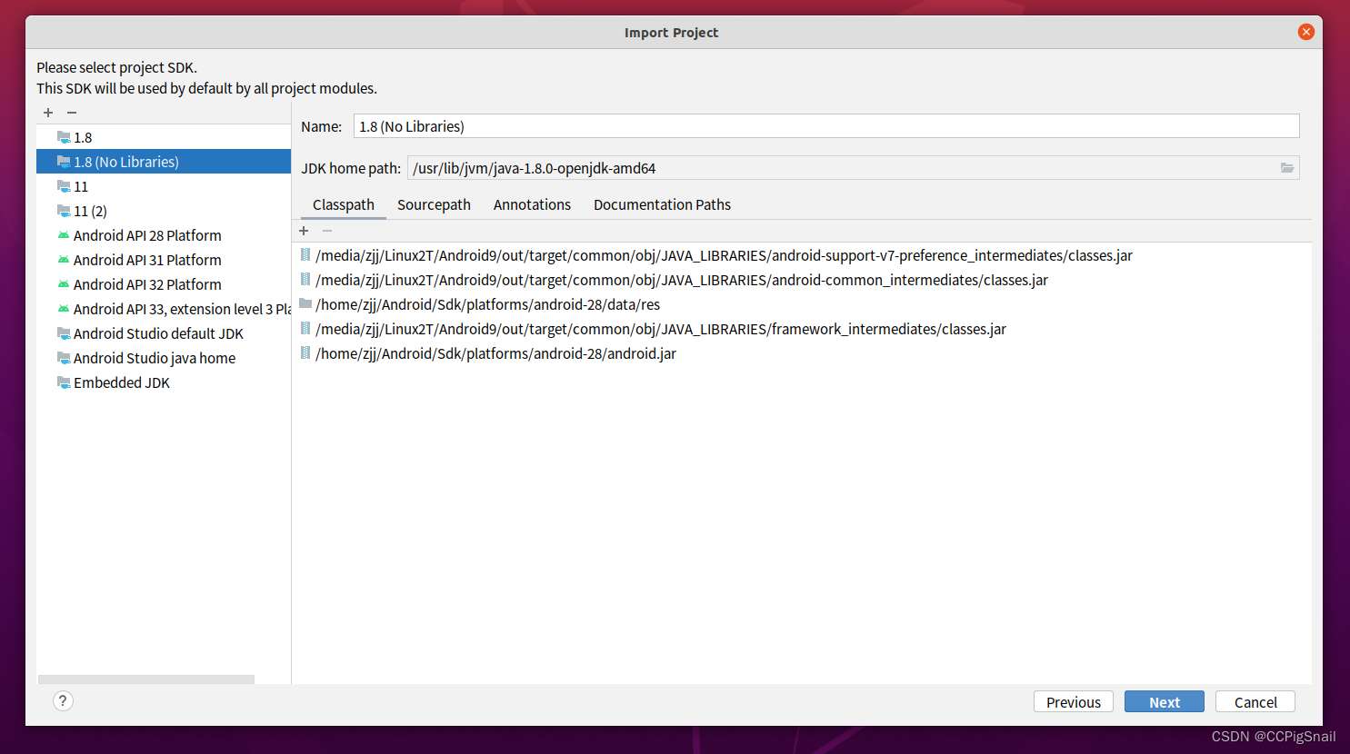This screenshot has height=754, width=1350.
Task: Click the folder icon beside 1.8 SDK
Action: point(64,137)
